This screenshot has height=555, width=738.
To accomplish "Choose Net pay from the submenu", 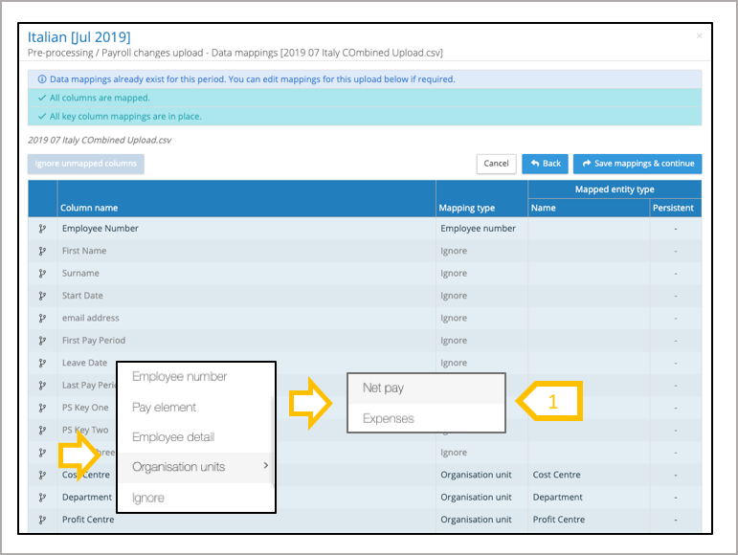I will pos(383,388).
